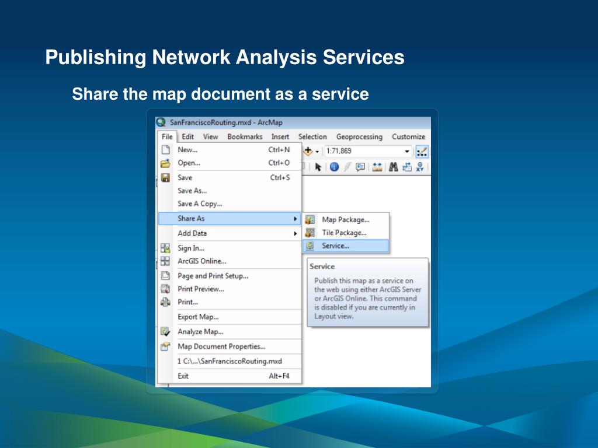Choose Export Map...
Viewport: 598px width, 448px height.
[230, 317]
